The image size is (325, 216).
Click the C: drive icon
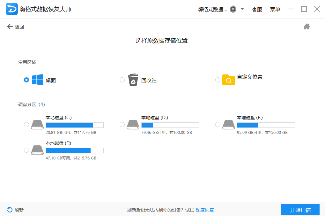(37, 125)
